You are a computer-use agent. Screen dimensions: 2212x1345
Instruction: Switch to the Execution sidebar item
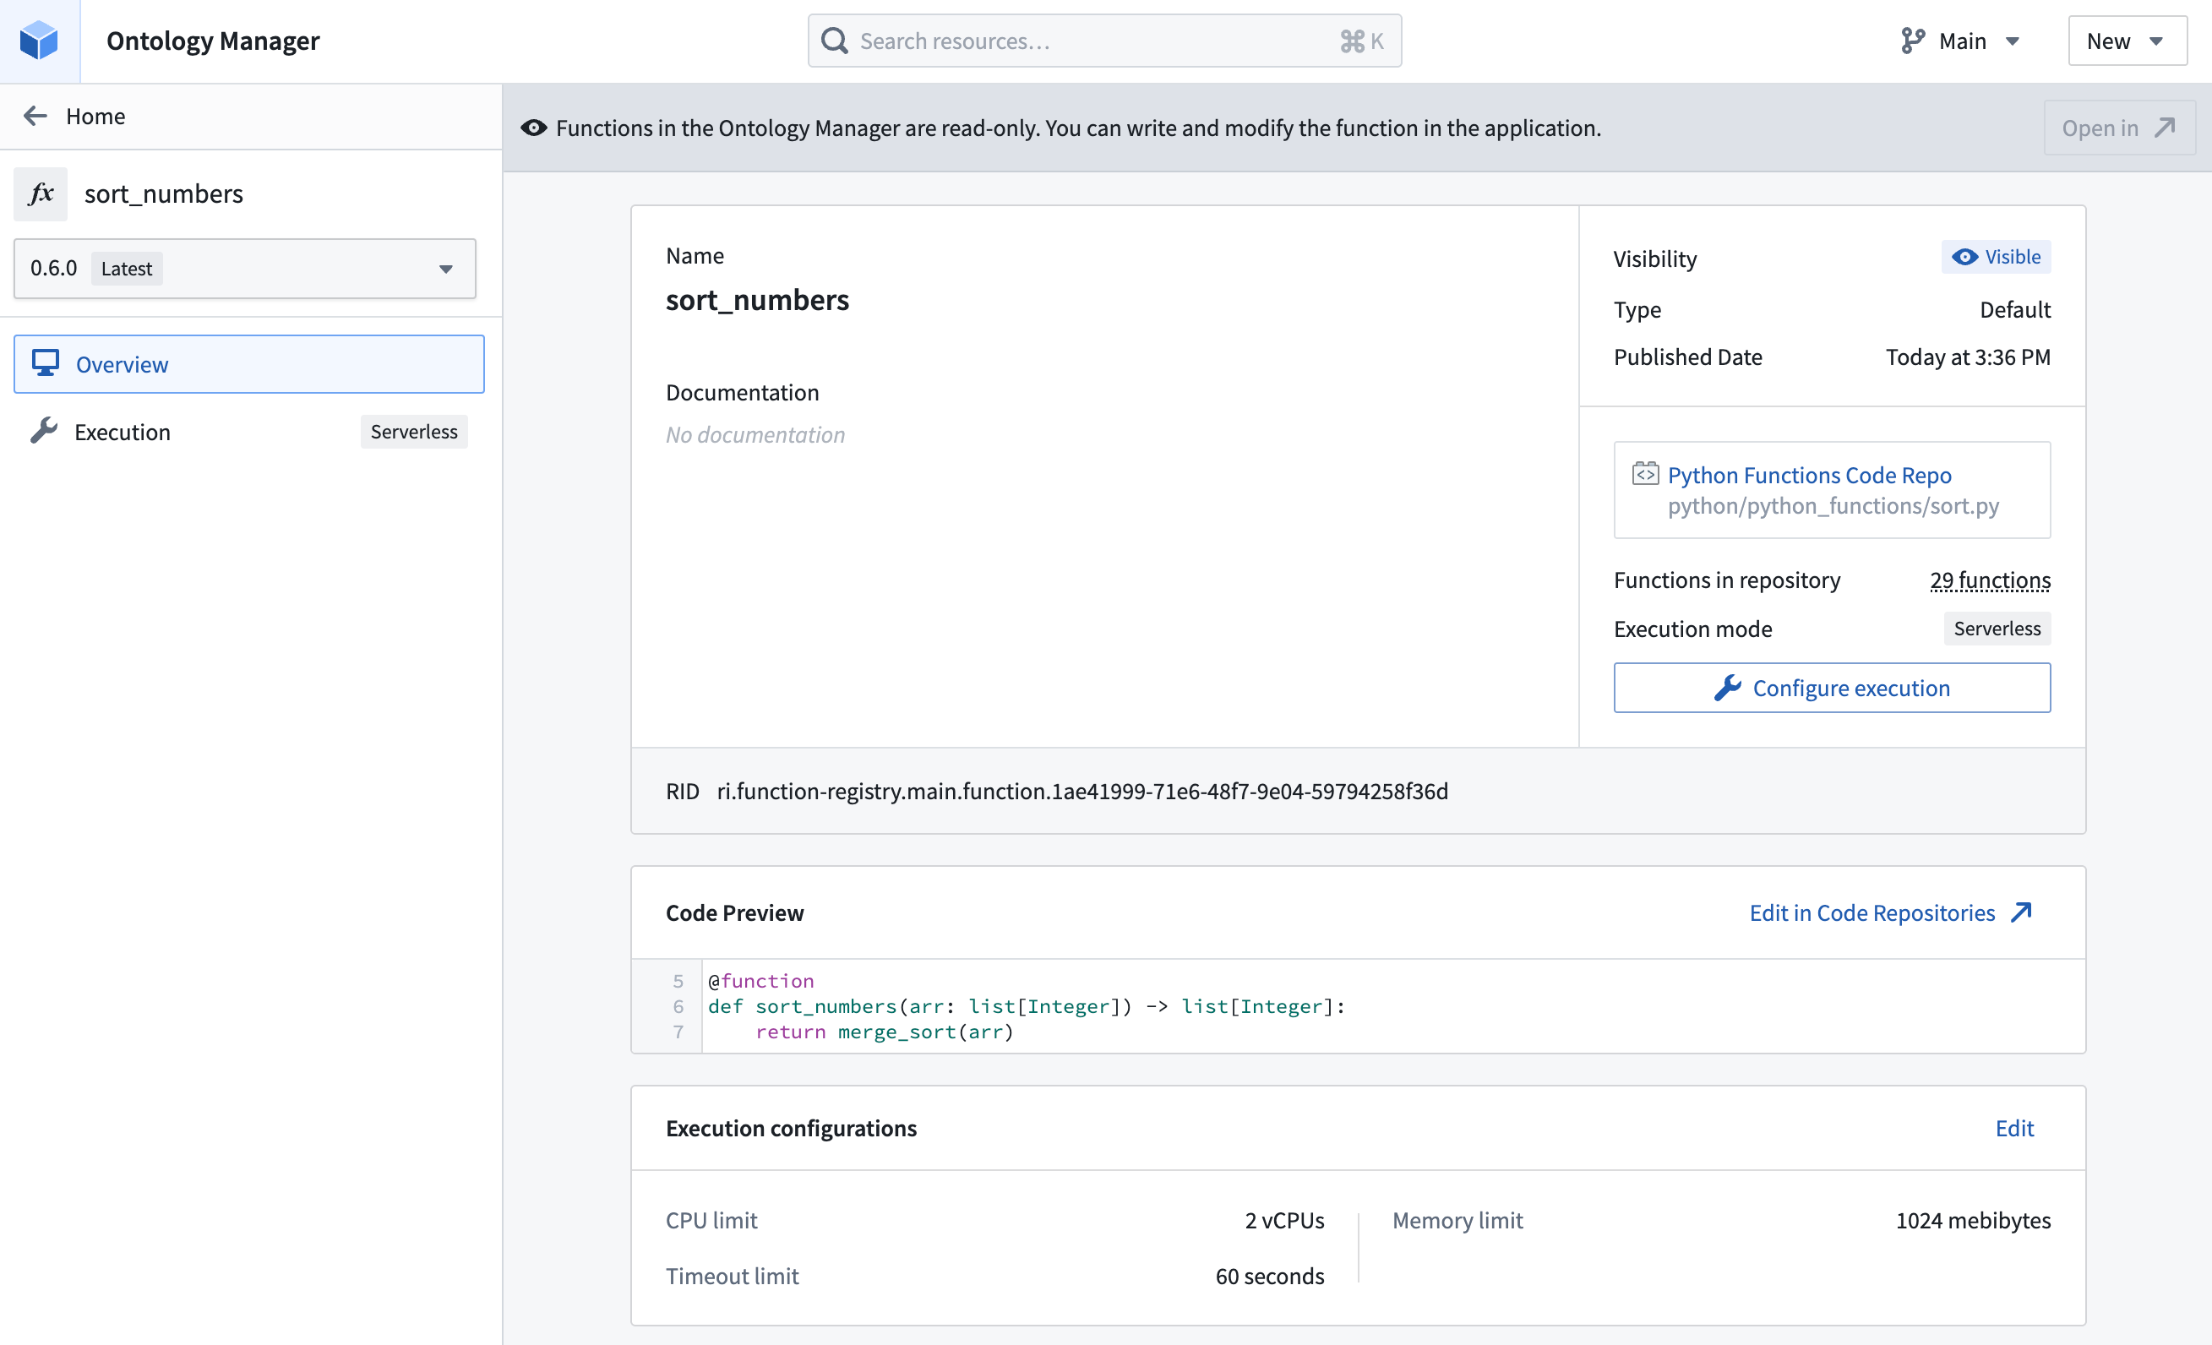pyautogui.click(x=123, y=432)
